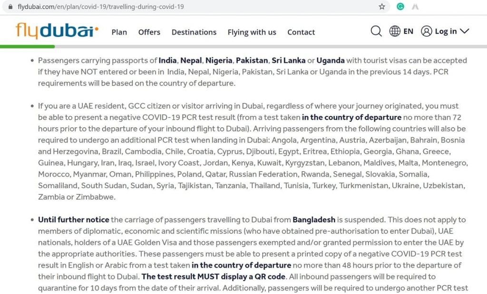This screenshot has width=487, height=294.
Task: Click the bold Bangladesh text
Action: coord(314,219)
